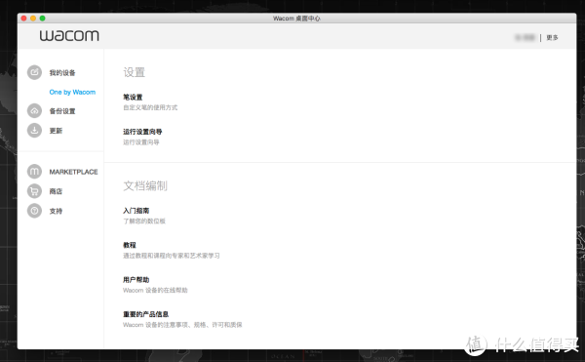Viewport: 585px width, 362px height.
Task: Click the Updates (更新) download icon
Action: (x=34, y=130)
